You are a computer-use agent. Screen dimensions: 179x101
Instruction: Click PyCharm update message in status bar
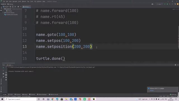16,96
